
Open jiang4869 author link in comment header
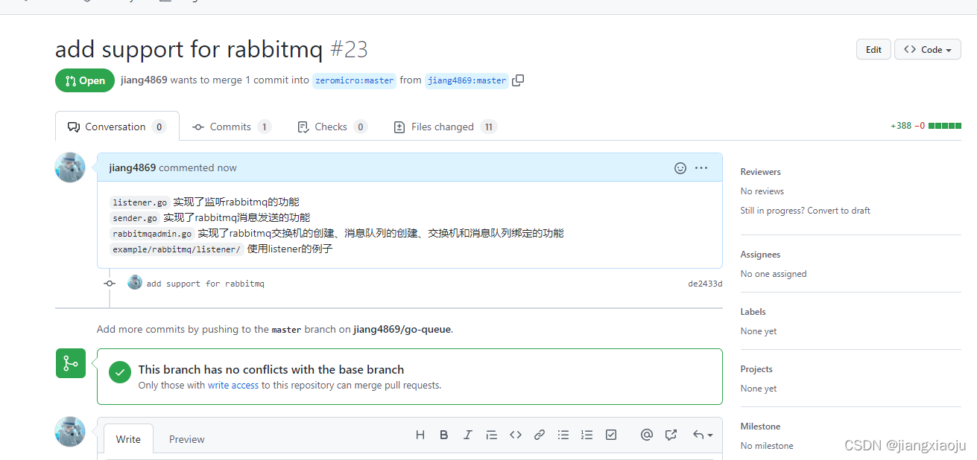133,167
